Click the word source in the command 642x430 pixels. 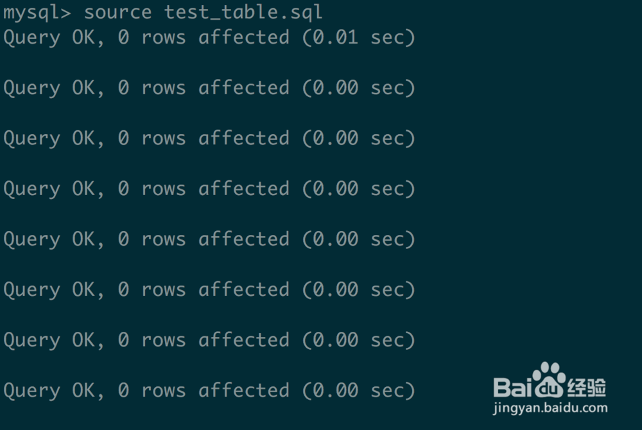point(117,12)
